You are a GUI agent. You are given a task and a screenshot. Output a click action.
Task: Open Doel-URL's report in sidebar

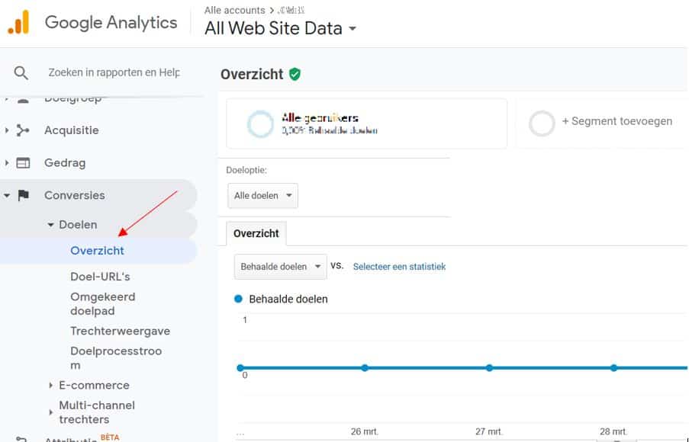click(100, 277)
